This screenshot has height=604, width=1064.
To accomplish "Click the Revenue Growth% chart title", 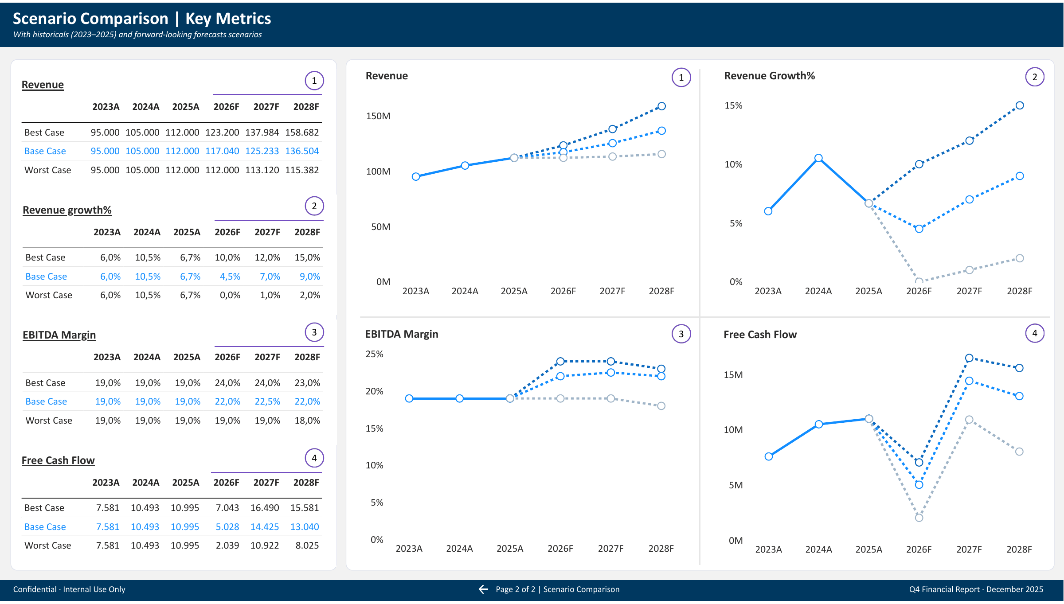I will click(x=770, y=76).
